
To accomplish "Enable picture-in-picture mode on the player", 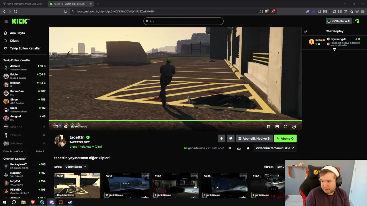I will point(269,126).
